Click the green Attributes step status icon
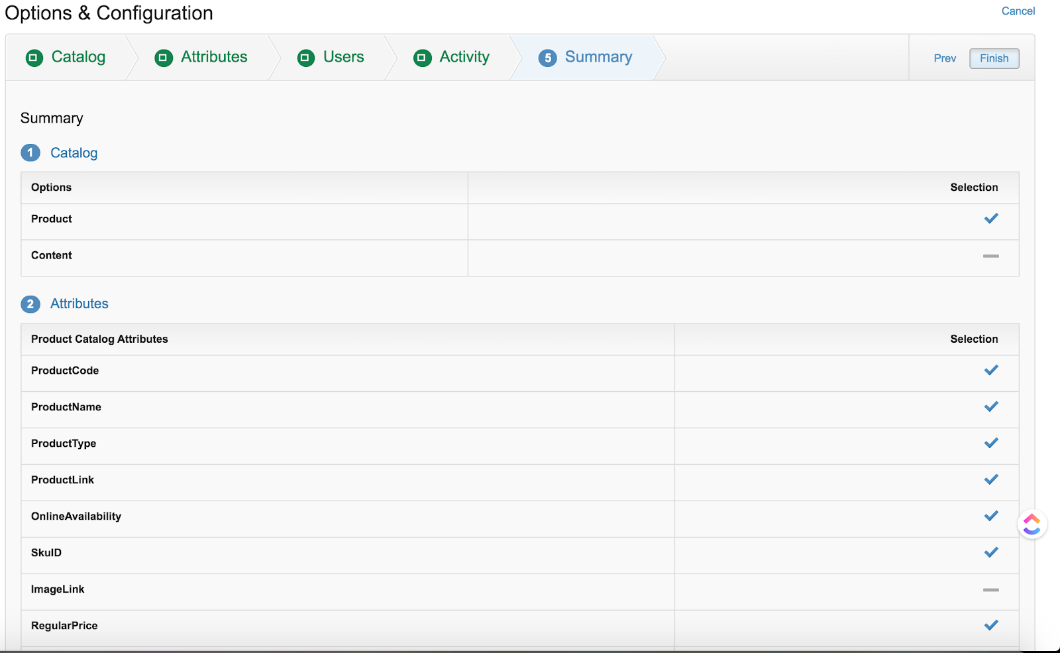 (x=164, y=58)
